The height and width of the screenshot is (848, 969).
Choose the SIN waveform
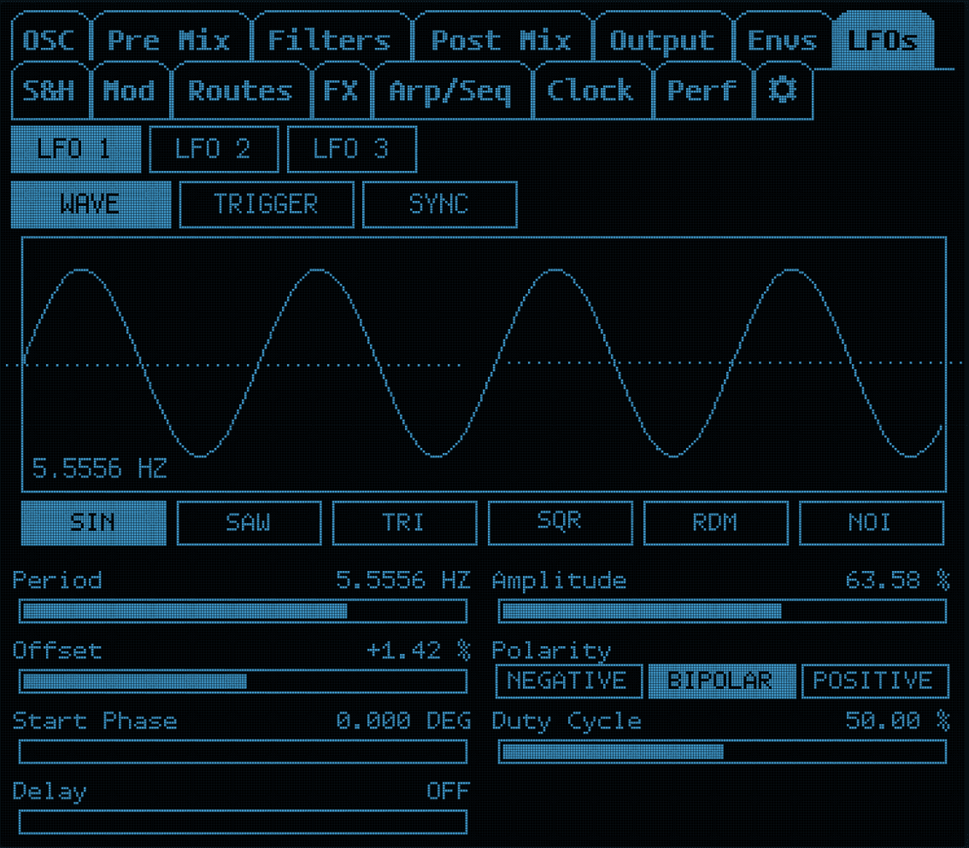(93, 523)
